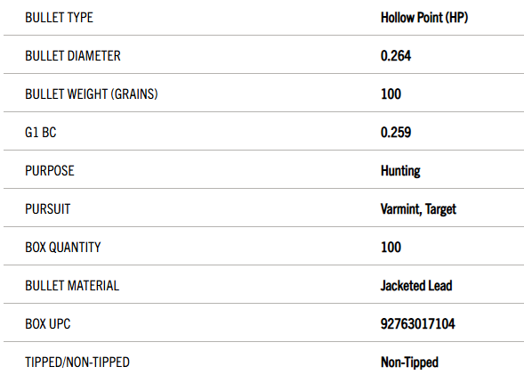The image size is (524, 375).
Task: Select the Jacketed Lead value
Action: click(x=416, y=286)
